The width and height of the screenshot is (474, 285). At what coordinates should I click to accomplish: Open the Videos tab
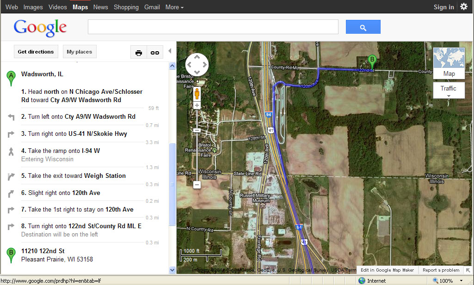point(57,7)
